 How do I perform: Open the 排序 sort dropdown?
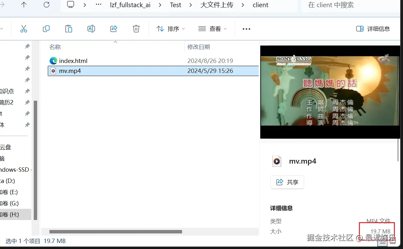pyautogui.click(x=171, y=29)
